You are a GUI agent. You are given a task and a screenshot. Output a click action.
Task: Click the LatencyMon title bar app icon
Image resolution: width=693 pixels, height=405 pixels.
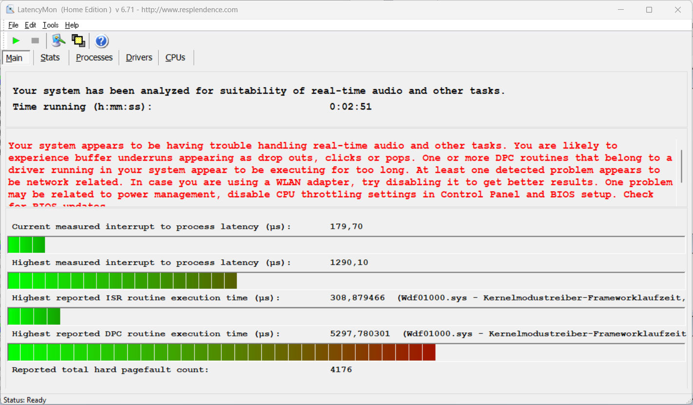(x=10, y=10)
